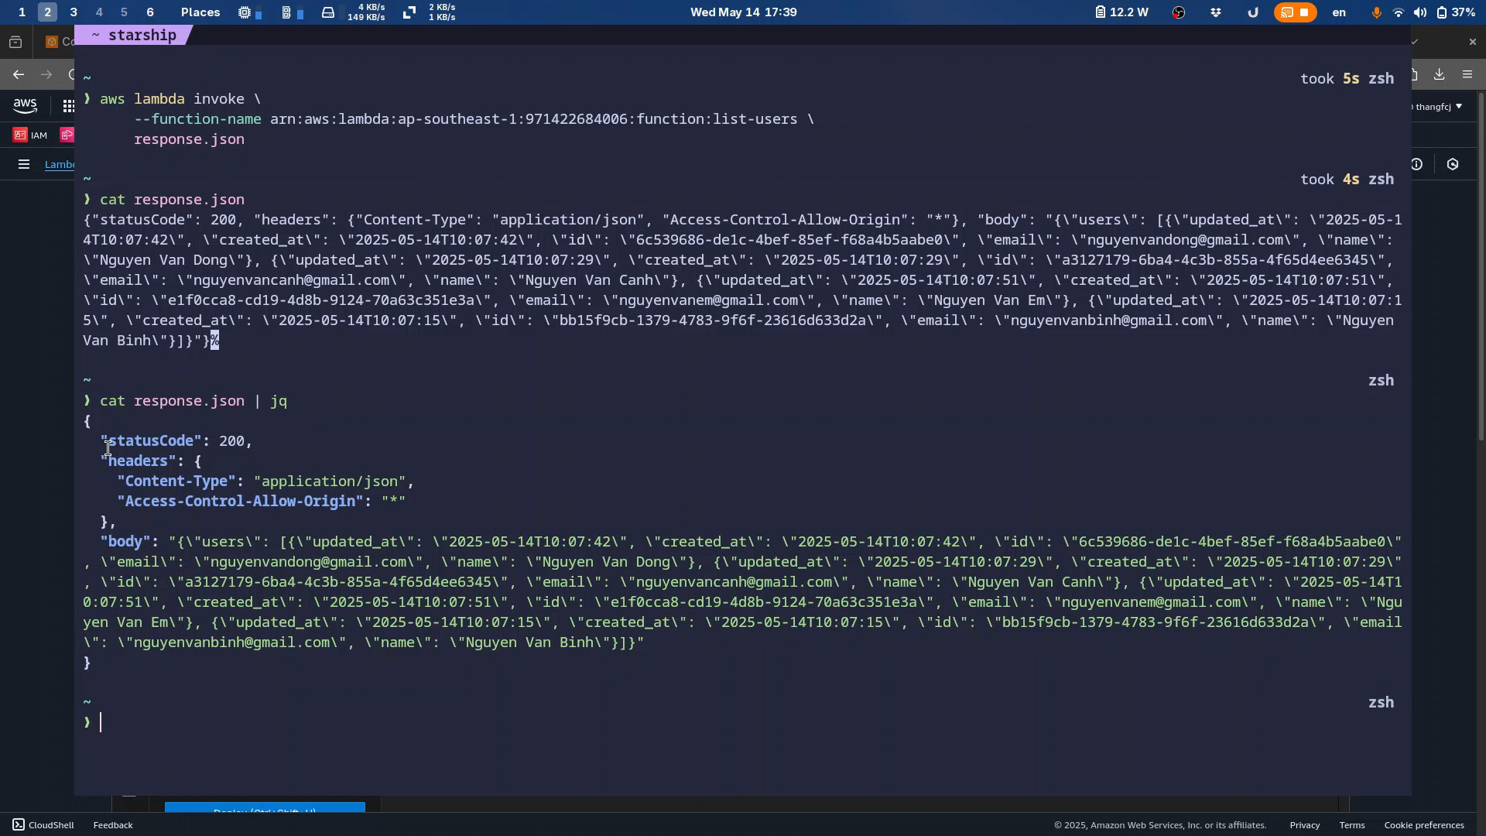Close the browser tab with X
The image size is (1486, 836).
click(1472, 42)
